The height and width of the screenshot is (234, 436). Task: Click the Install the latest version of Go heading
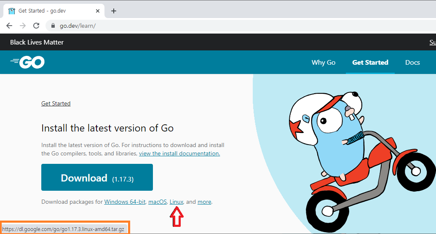107,128
